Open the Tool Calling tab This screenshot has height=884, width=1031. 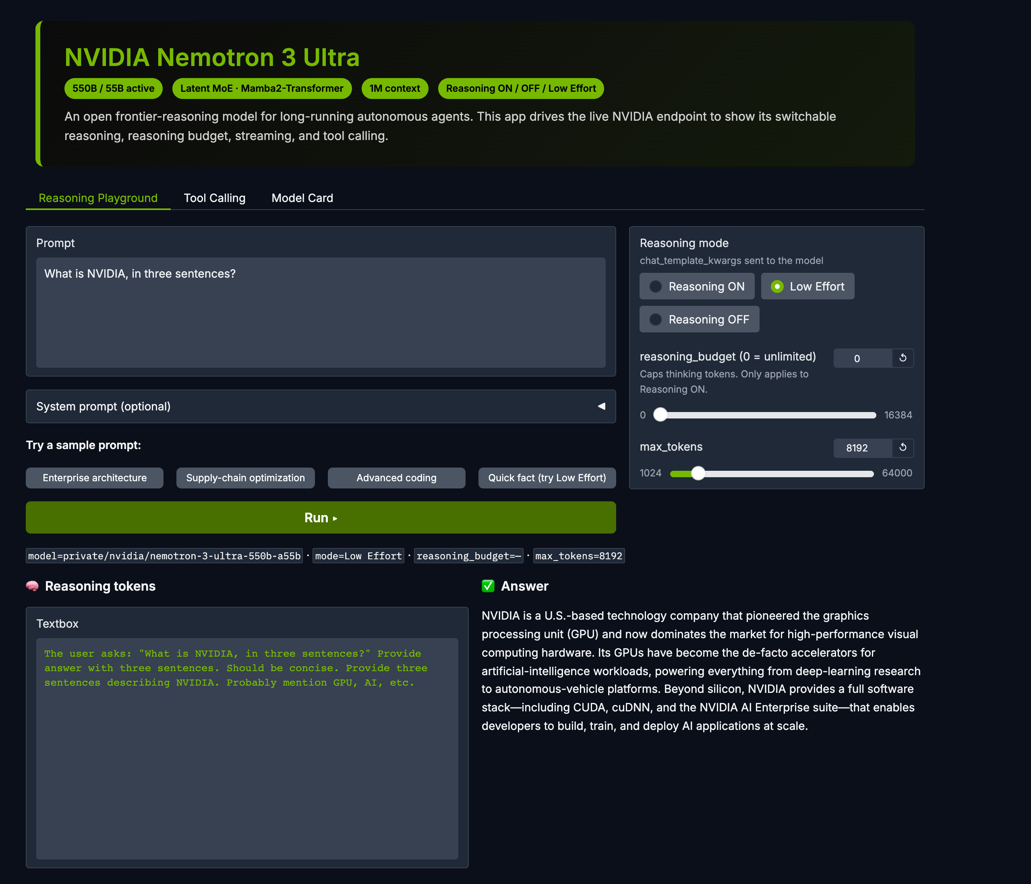pos(215,198)
